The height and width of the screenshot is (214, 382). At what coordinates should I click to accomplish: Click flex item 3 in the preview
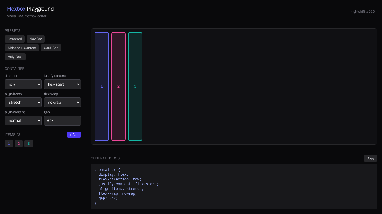[135, 86]
